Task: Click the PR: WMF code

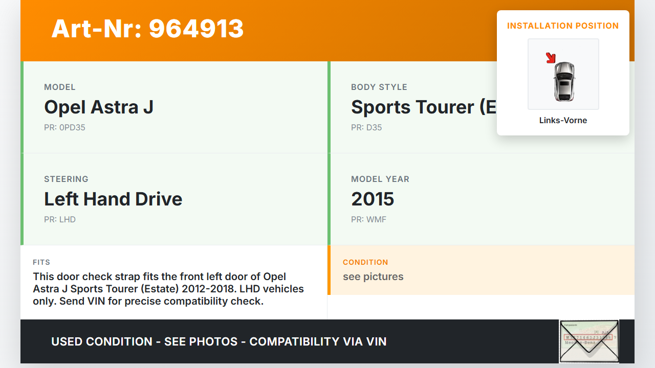Action: coord(368,220)
